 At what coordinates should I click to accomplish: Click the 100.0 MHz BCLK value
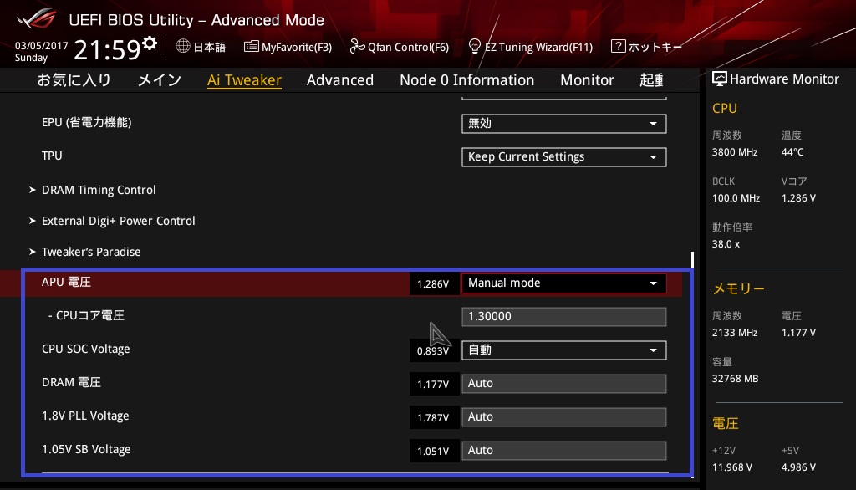(x=736, y=198)
